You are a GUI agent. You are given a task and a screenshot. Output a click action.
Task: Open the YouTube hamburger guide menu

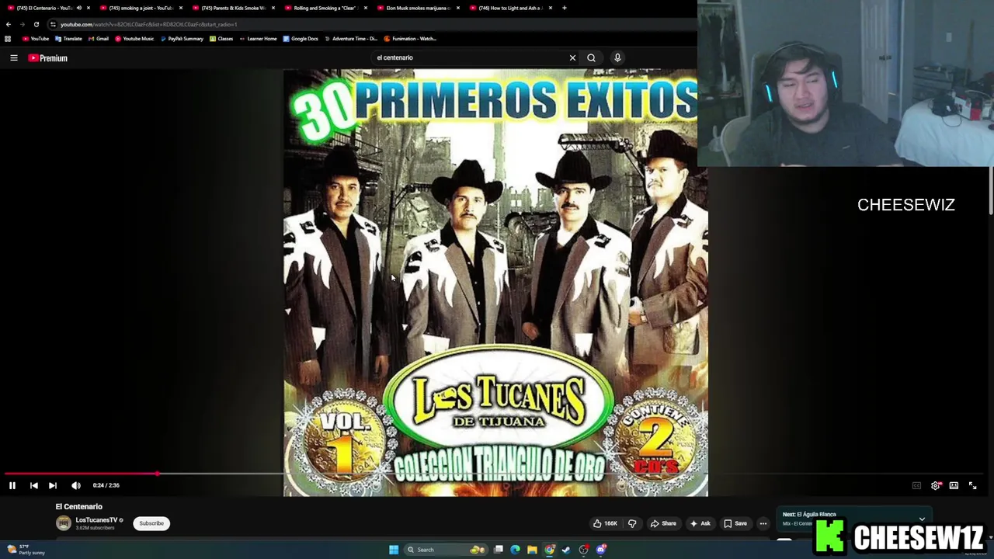coord(13,57)
